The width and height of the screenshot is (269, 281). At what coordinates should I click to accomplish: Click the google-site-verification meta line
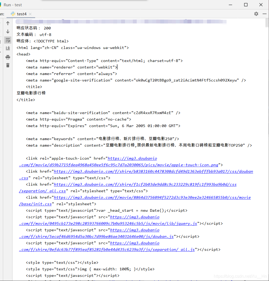pos(136,80)
